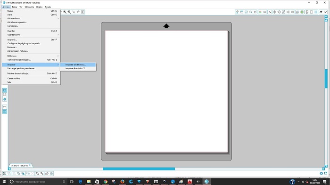
Task: Open the Library icon on left sidebar
Action: (5, 95)
